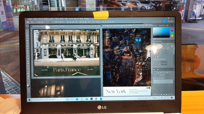
Task: Open the Windows Start menu
Action: pyautogui.click(x=29, y=100)
